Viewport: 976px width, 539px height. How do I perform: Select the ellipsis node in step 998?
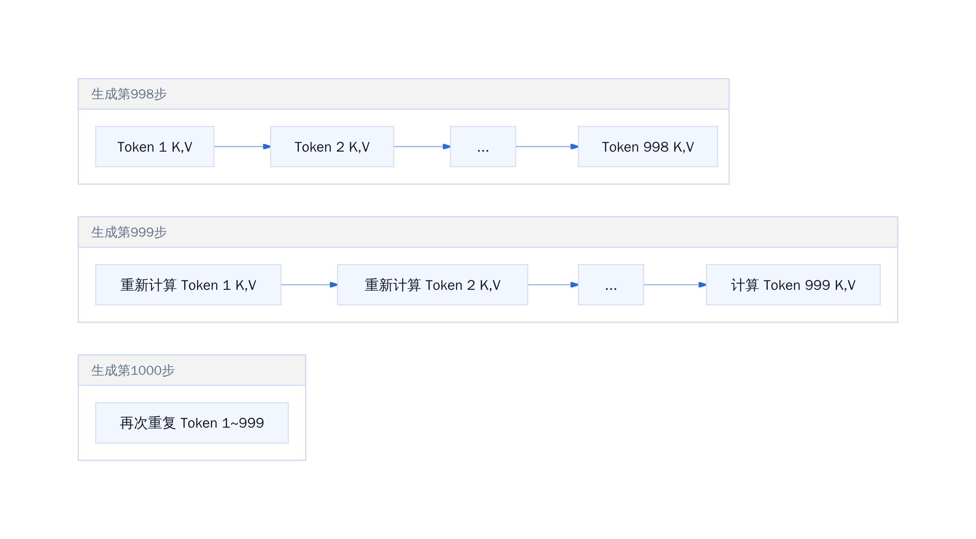[483, 146]
